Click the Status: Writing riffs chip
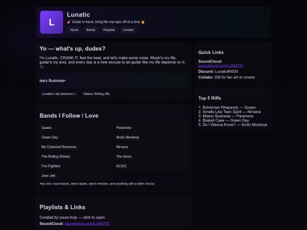 [96, 94]
